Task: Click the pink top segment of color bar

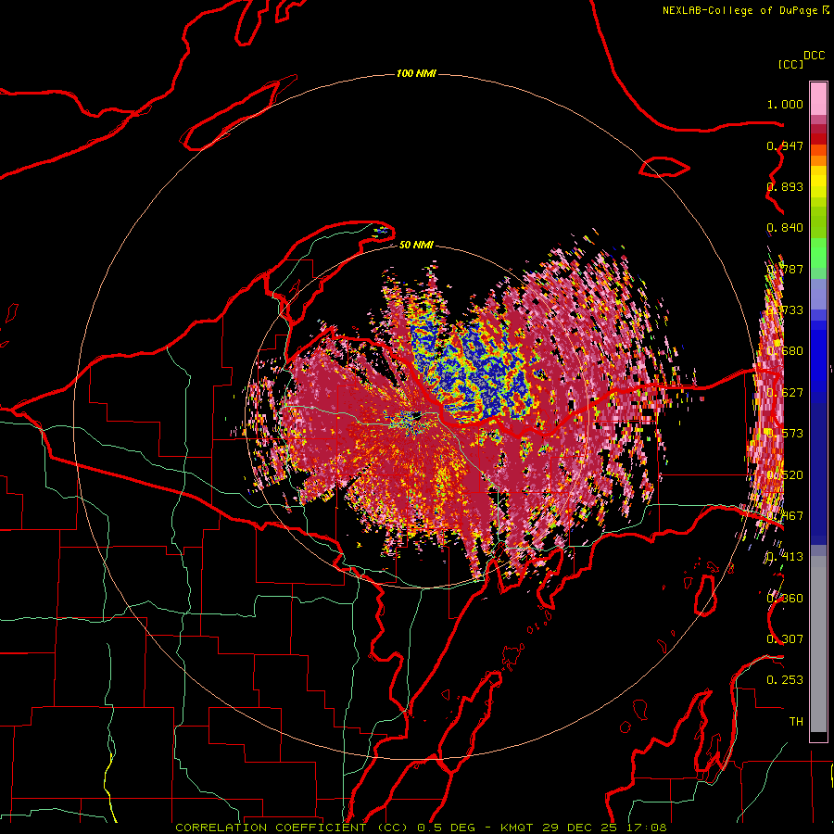Action: tap(818, 99)
